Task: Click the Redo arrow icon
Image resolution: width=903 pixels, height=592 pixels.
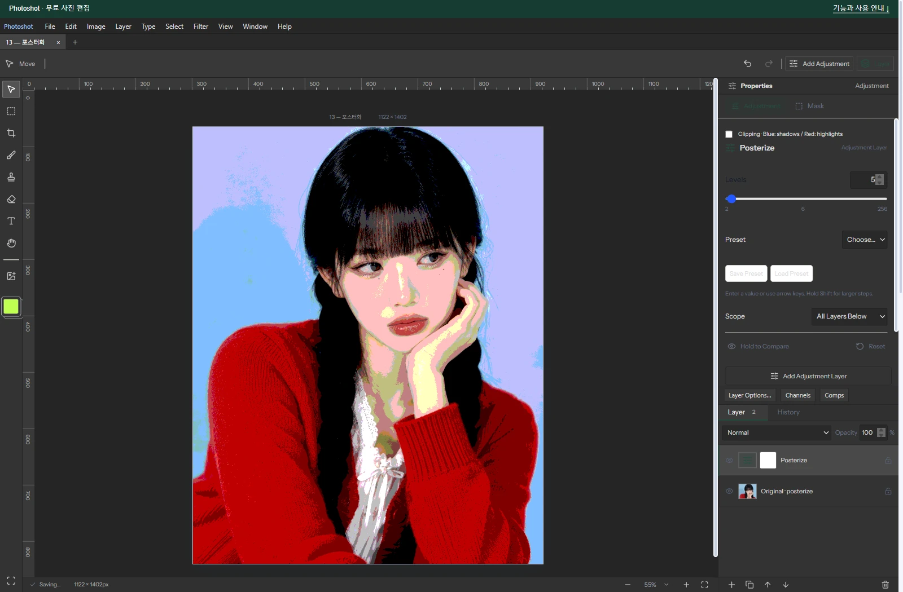Action: point(769,64)
